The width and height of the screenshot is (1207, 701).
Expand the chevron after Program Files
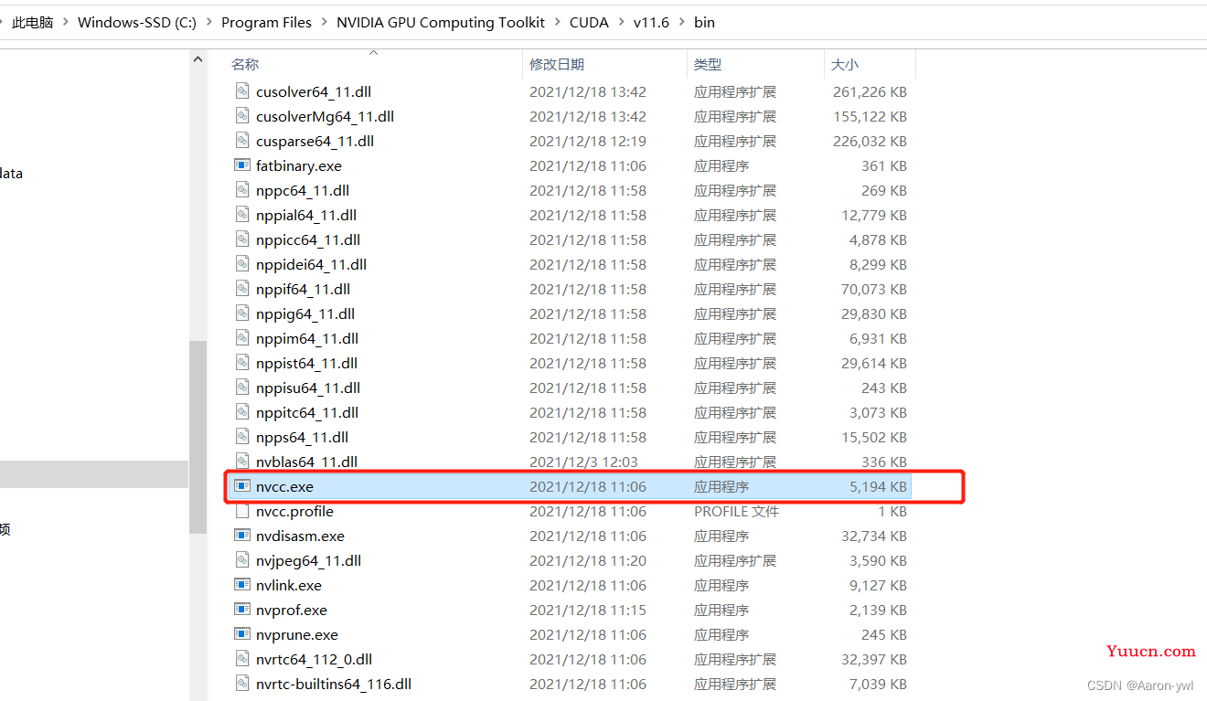pyautogui.click(x=324, y=23)
